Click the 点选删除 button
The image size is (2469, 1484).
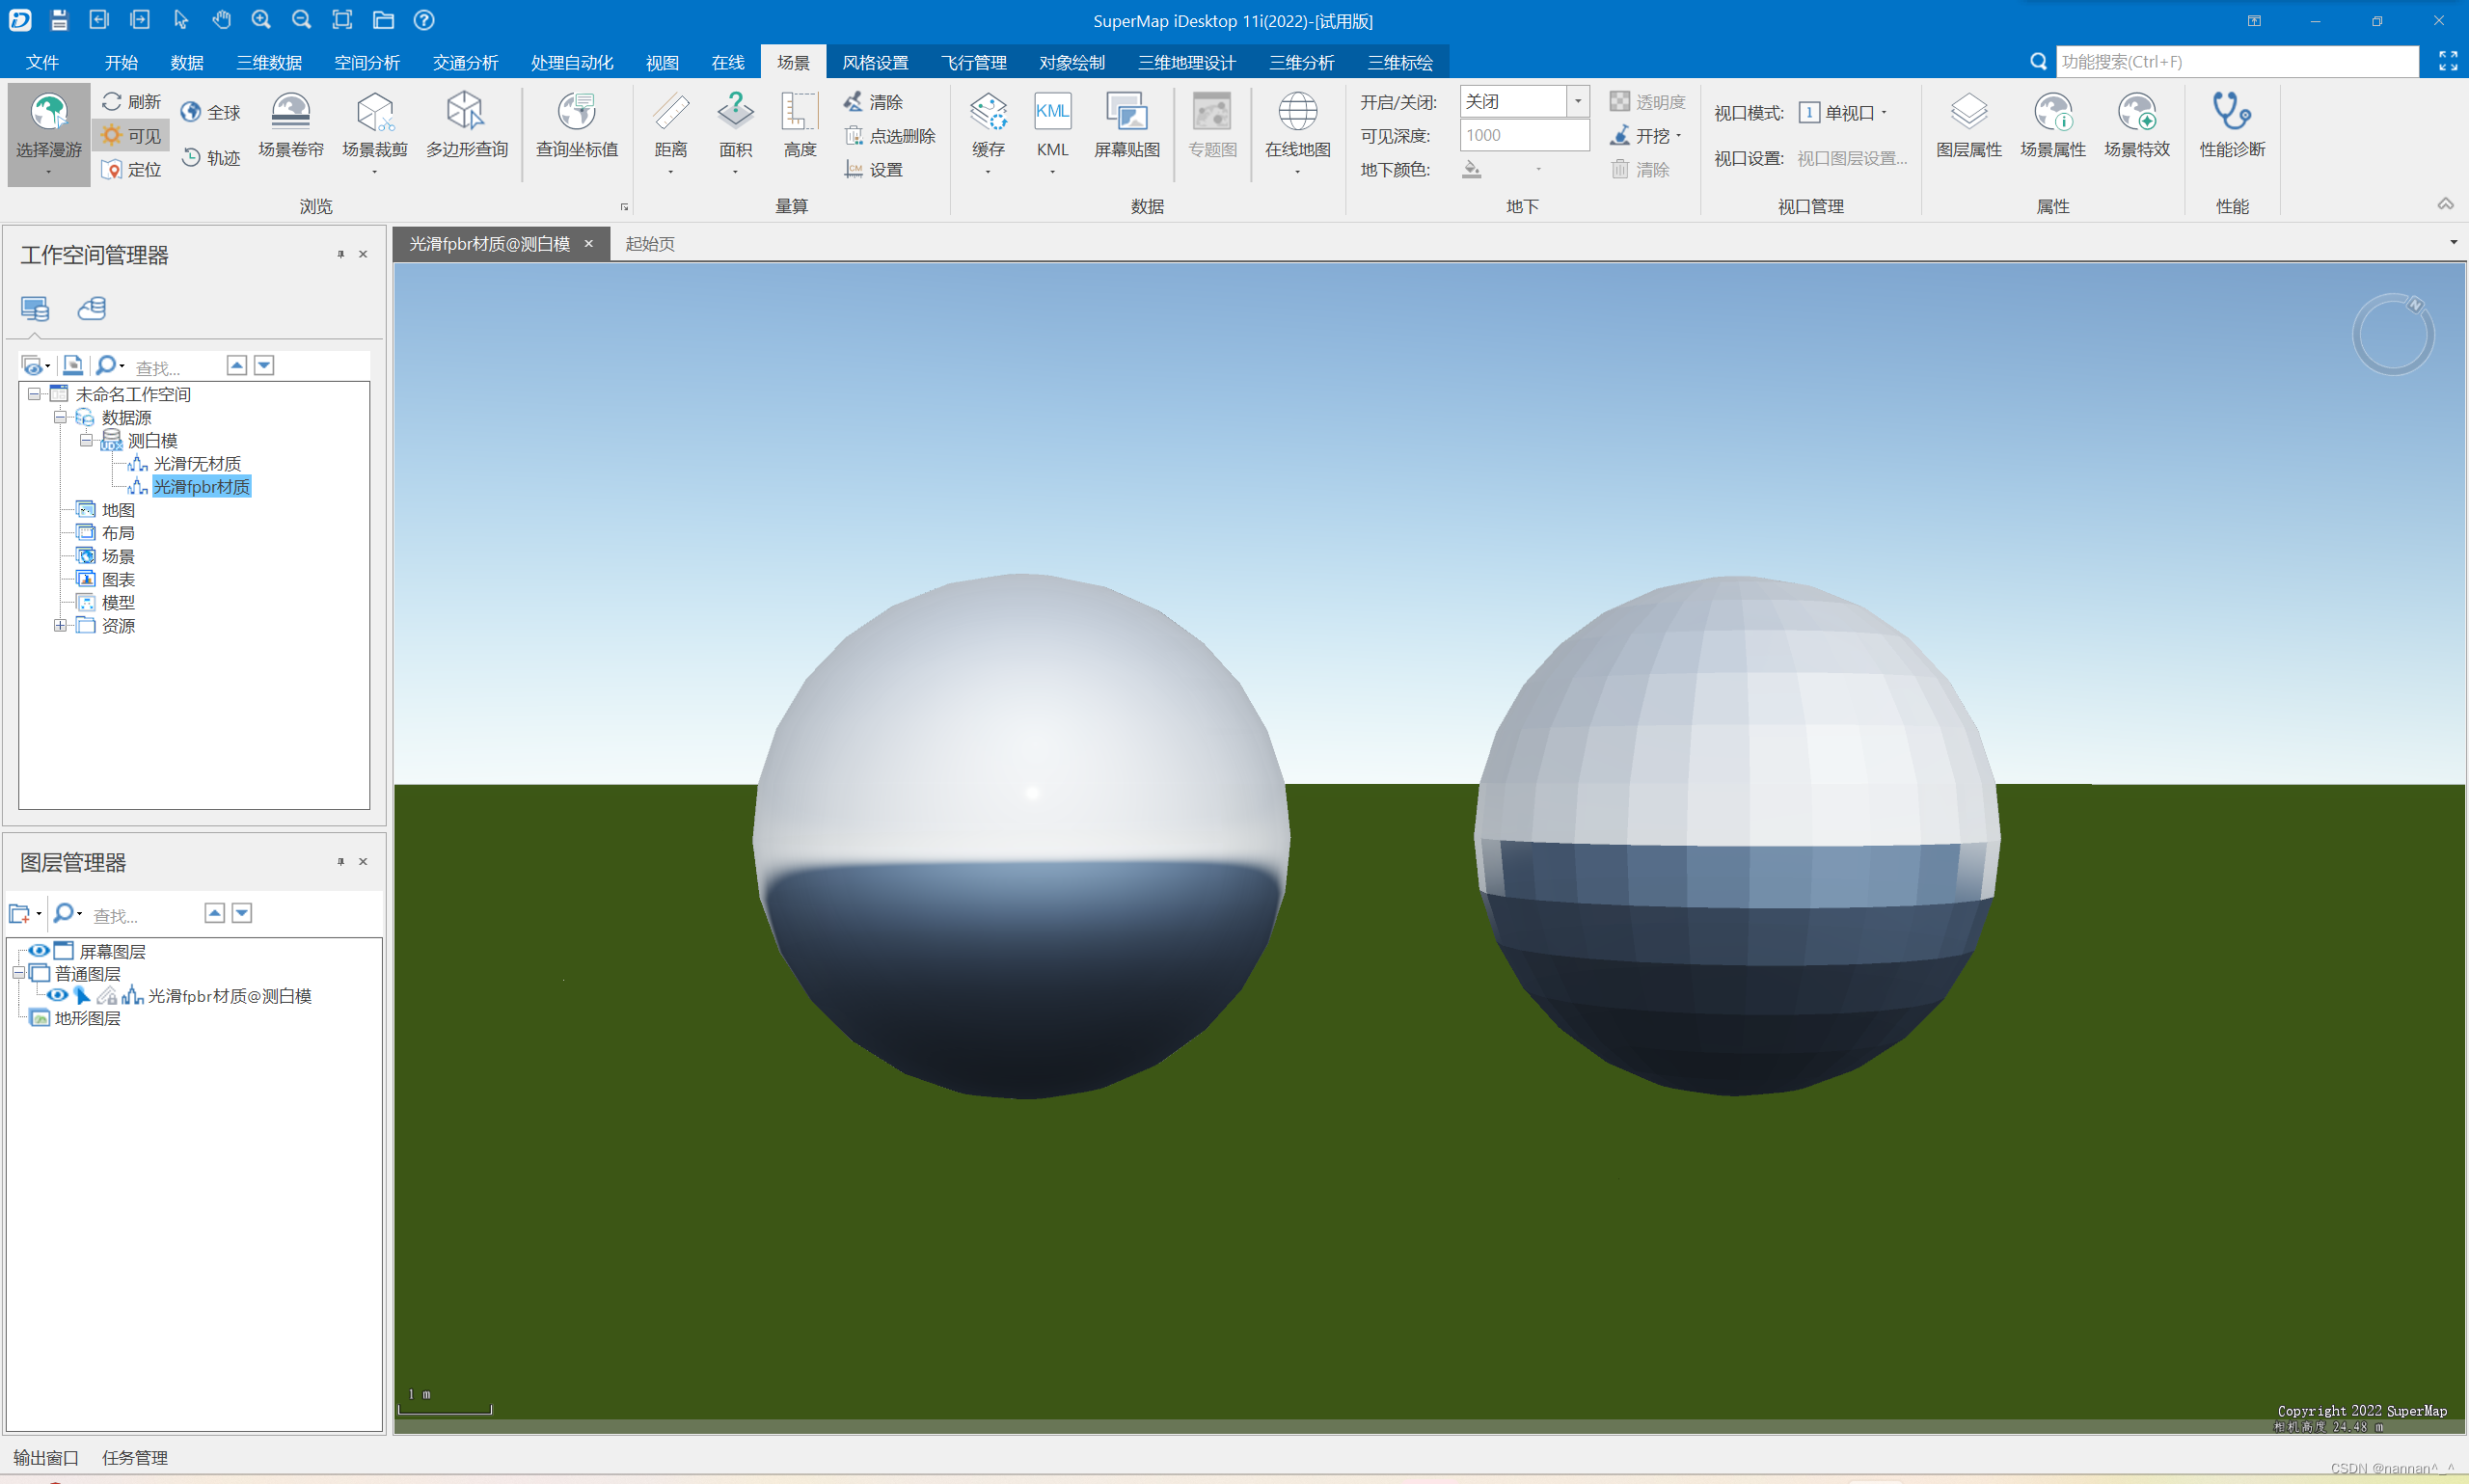pos(890,136)
